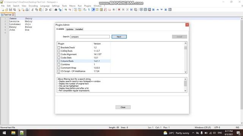Click the search field containing 'compare'

point(90,37)
